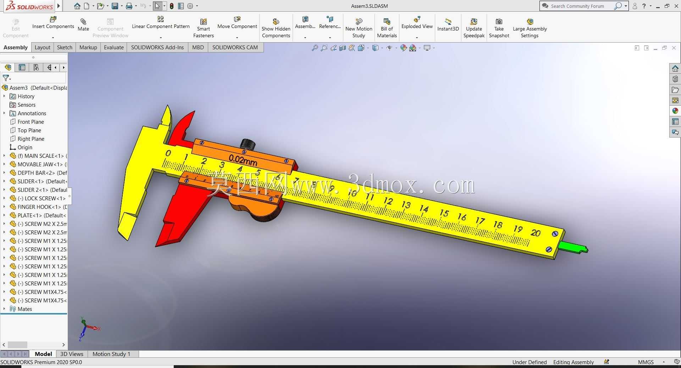Image resolution: width=681 pixels, height=368 pixels.
Task: Open Design Library tab in task pane
Action: coord(675,79)
